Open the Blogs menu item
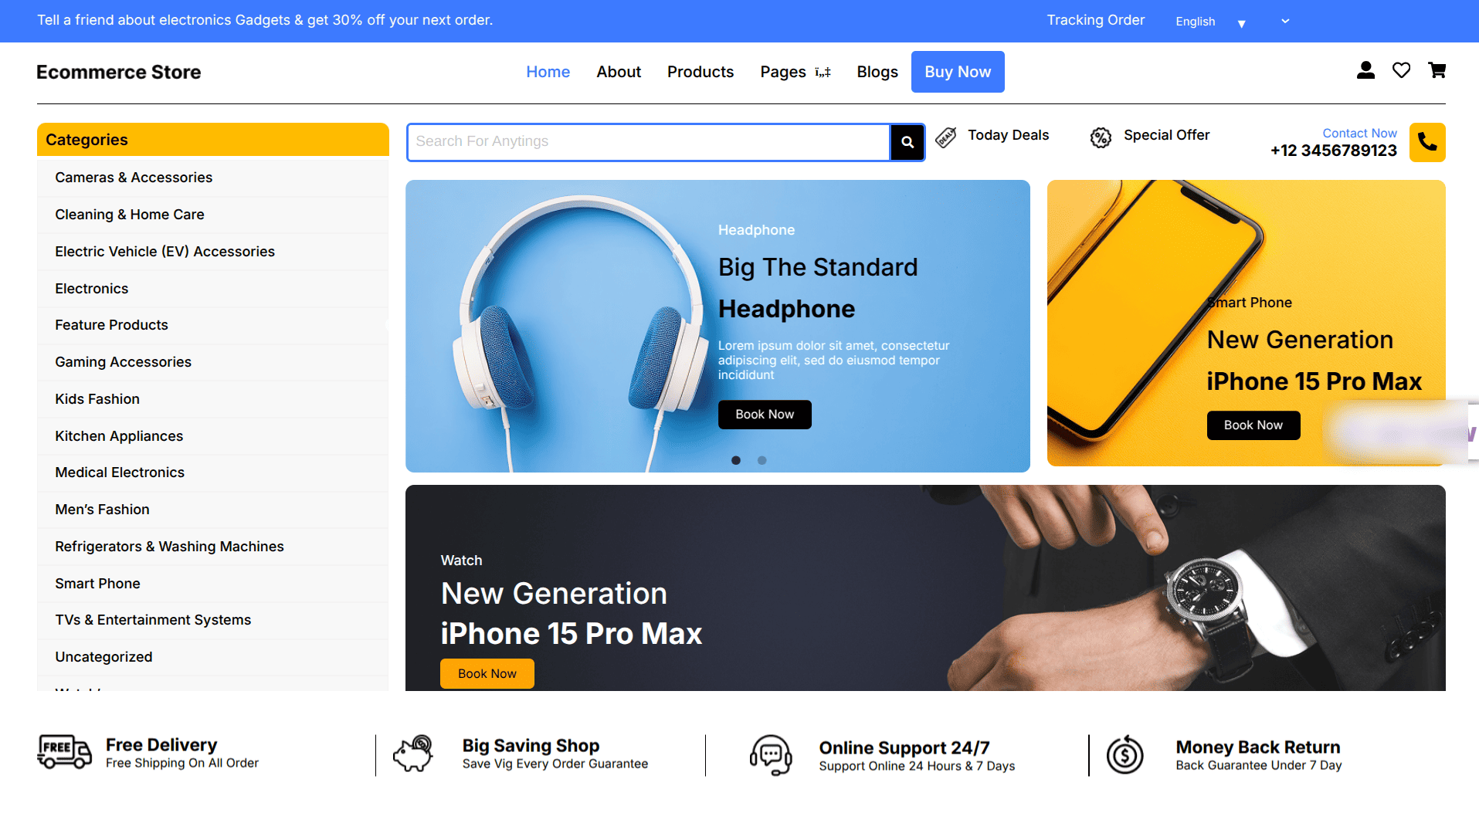The image size is (1479, 813). [x=877, y=72]
